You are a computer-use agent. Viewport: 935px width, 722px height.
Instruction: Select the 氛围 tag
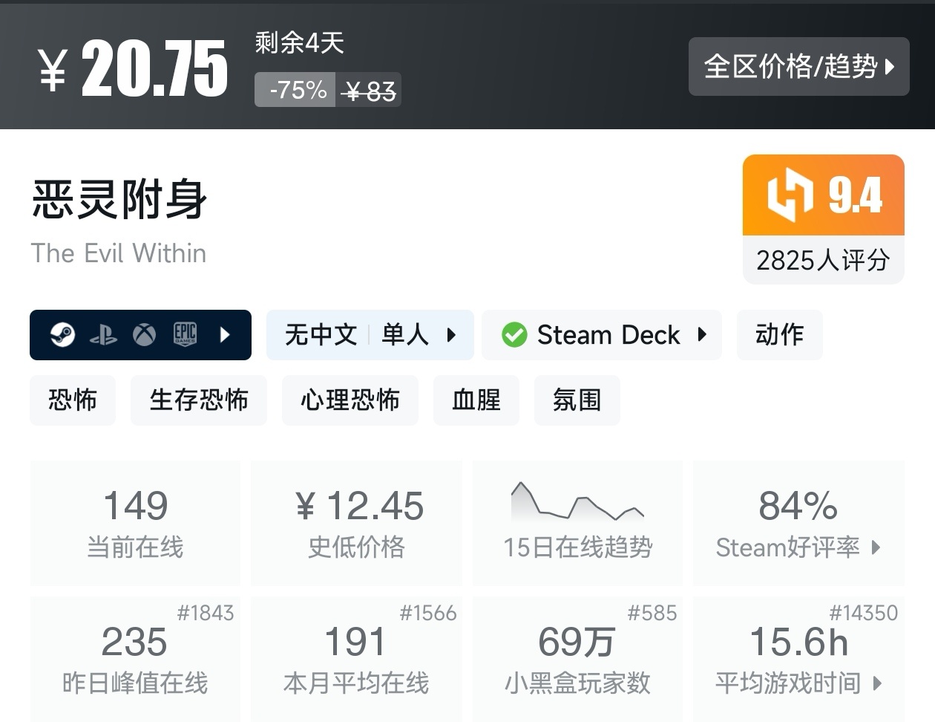coord(577,400)
